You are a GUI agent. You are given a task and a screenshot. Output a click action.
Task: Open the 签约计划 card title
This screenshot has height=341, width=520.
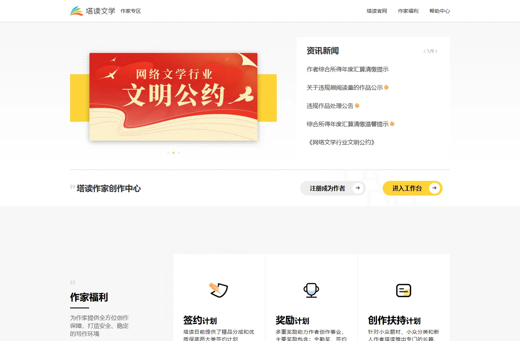click(x=200, y=320)
